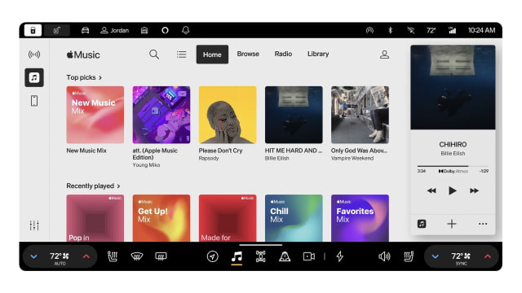This screenshot has height=293, width=522.
Task: Tap the Bluetooth icon
Action: (390, 30)
